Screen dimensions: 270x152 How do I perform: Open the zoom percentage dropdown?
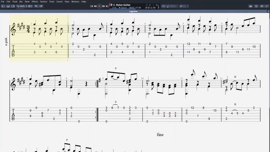[x=22, y=6]
